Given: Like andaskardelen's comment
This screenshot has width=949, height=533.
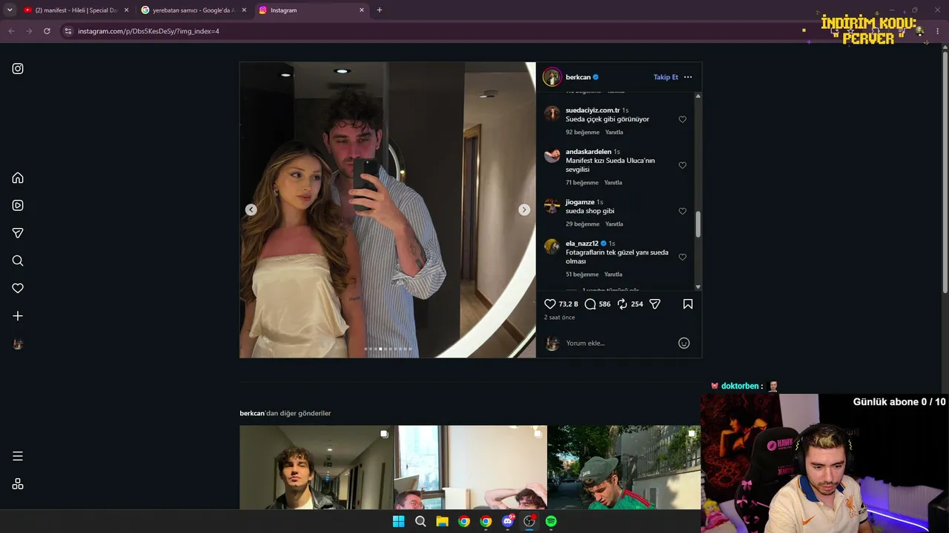Looking at the screenshot, I should pyautogui.click(x=683, y=165).
